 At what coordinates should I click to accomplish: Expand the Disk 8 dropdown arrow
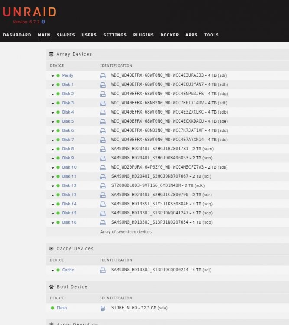53,149
